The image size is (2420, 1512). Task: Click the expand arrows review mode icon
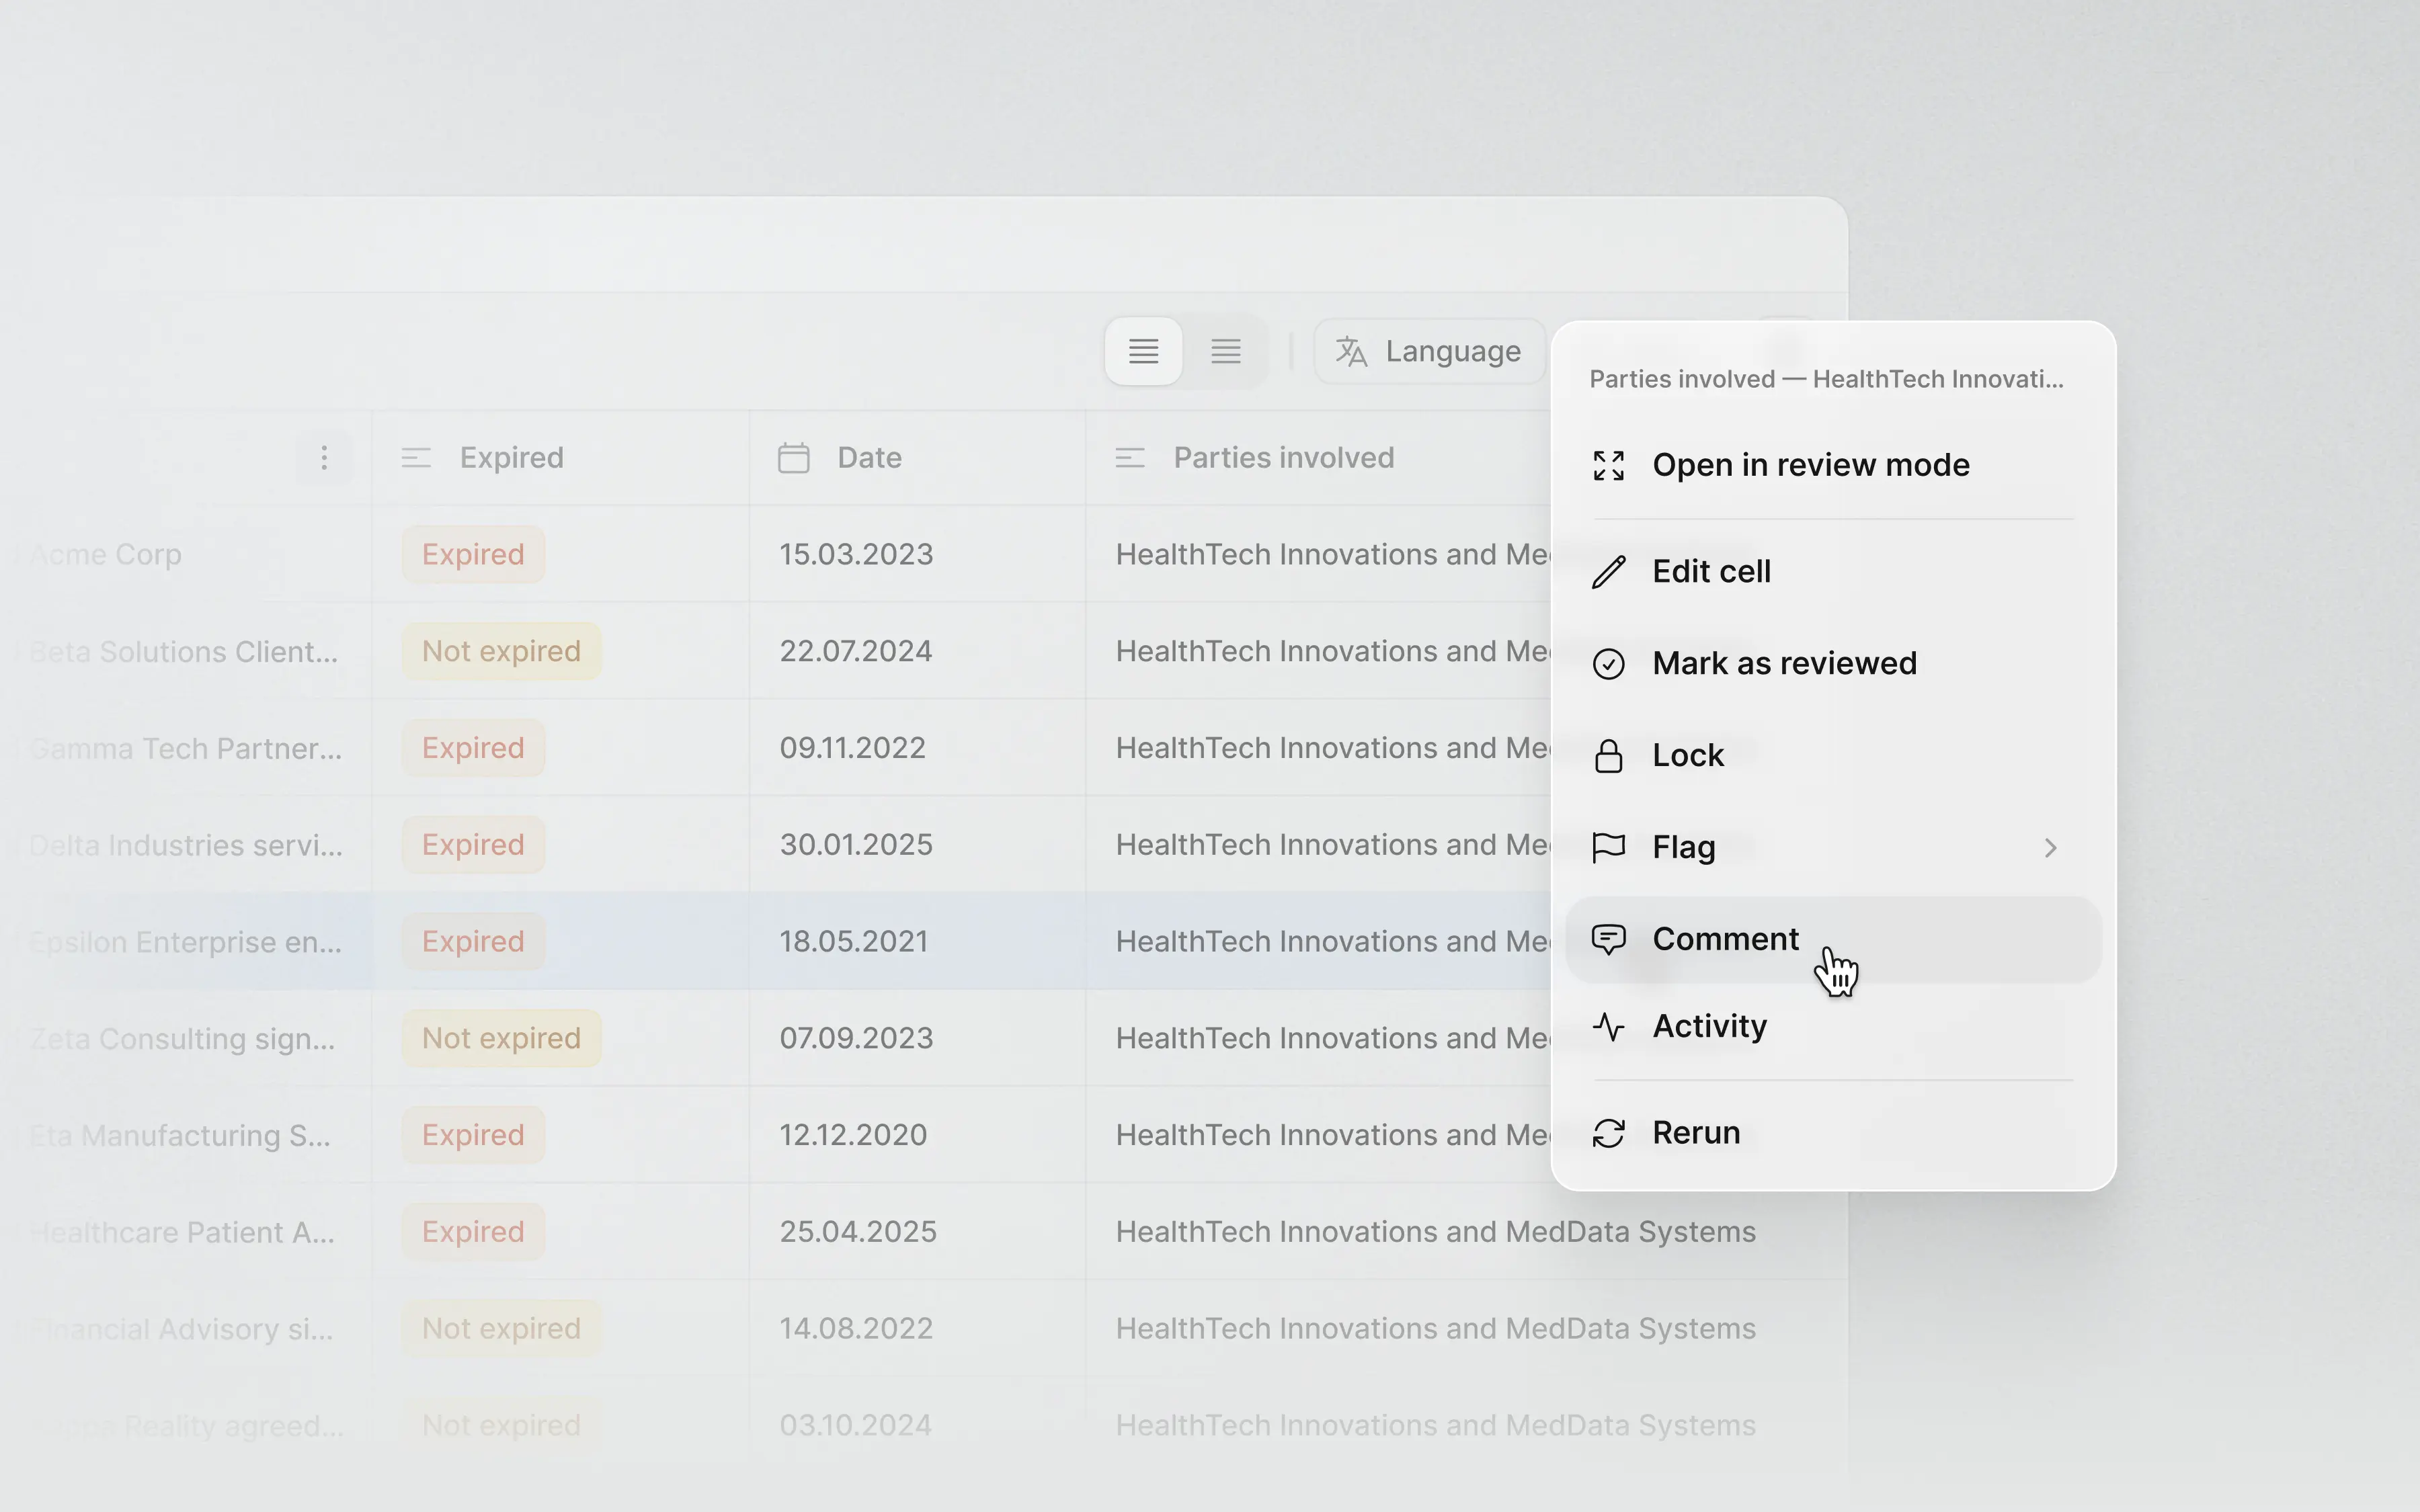(x=1608, y=465)
